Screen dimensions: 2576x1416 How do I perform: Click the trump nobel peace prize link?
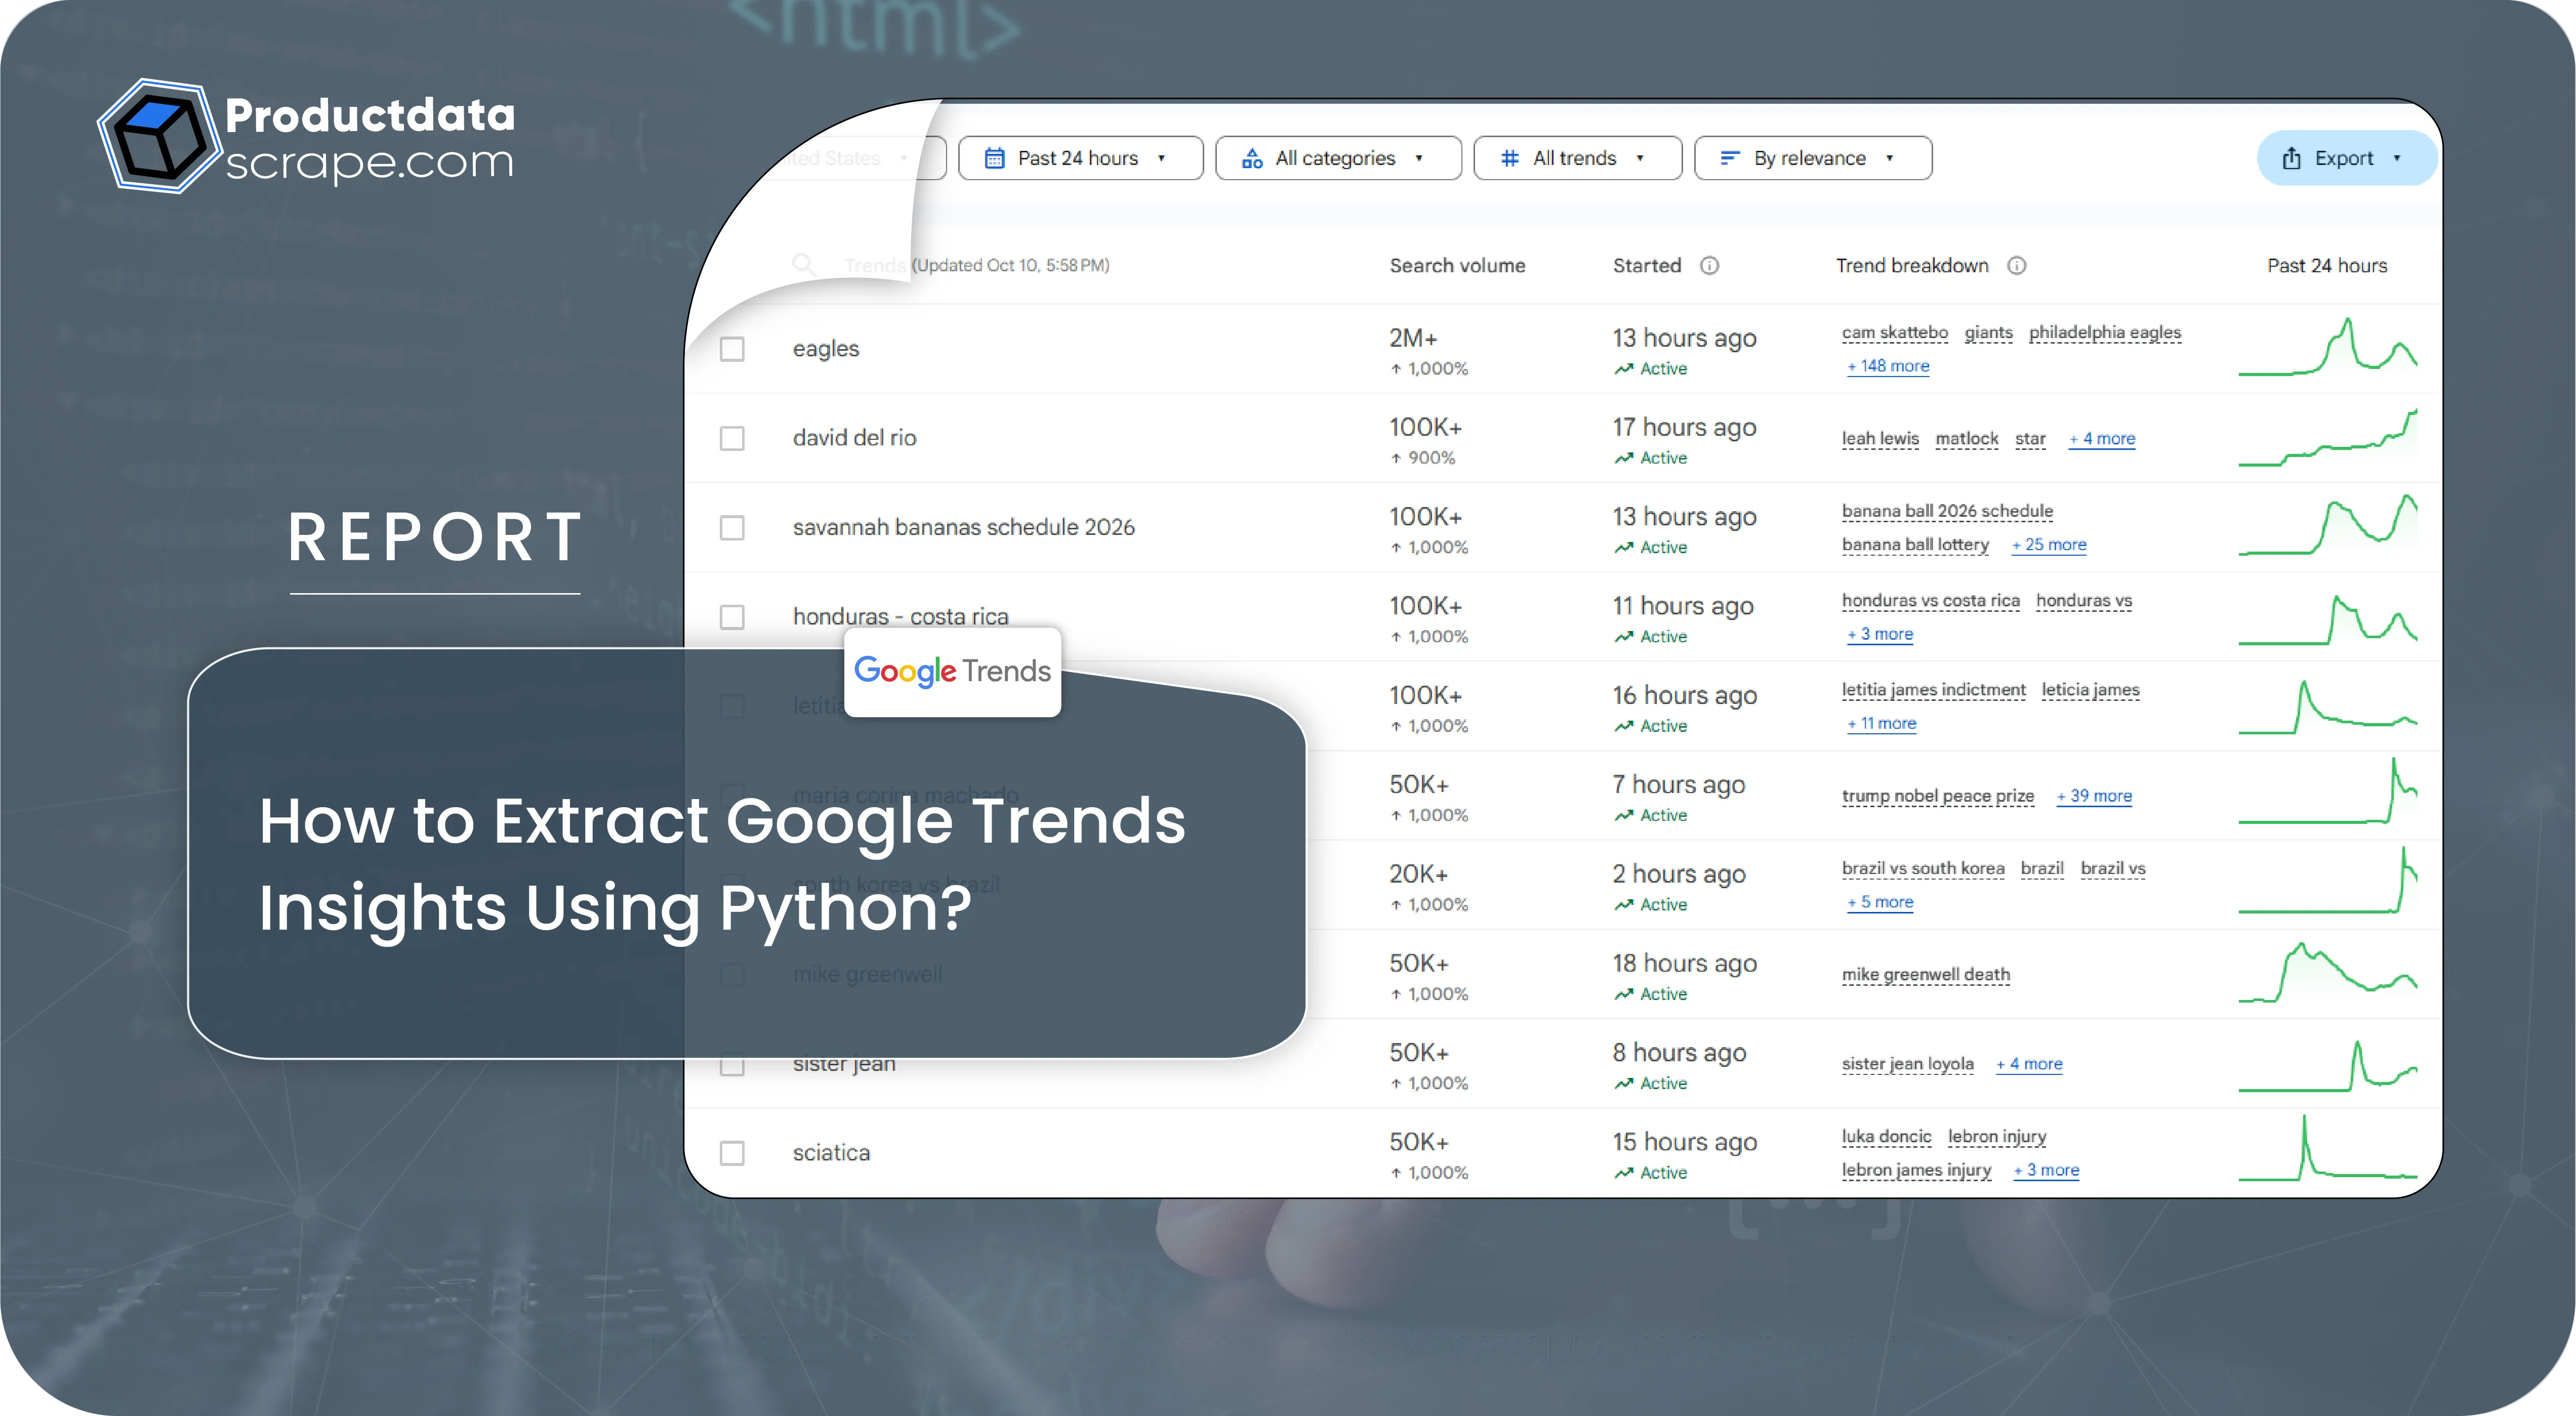(x=1937, y=795)
